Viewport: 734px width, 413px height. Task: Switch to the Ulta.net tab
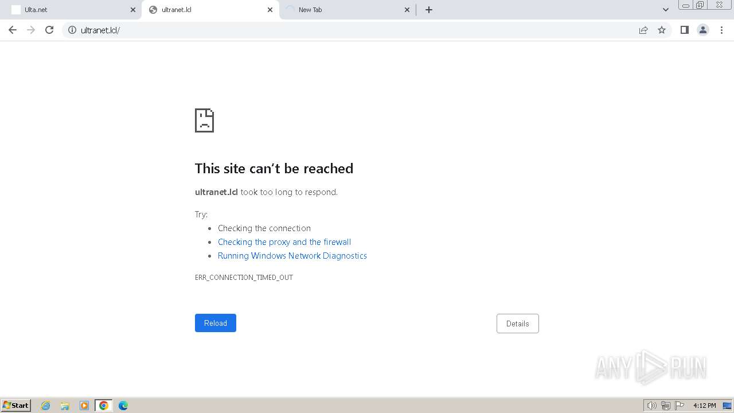[71, 10]
